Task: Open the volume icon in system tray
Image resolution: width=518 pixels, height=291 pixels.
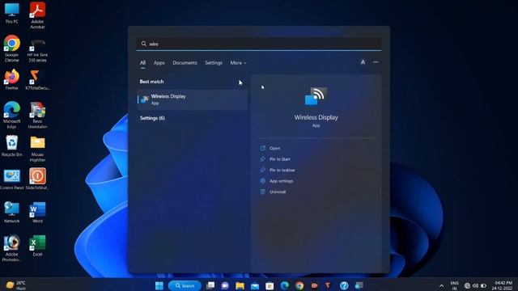Action: point(475,285)
